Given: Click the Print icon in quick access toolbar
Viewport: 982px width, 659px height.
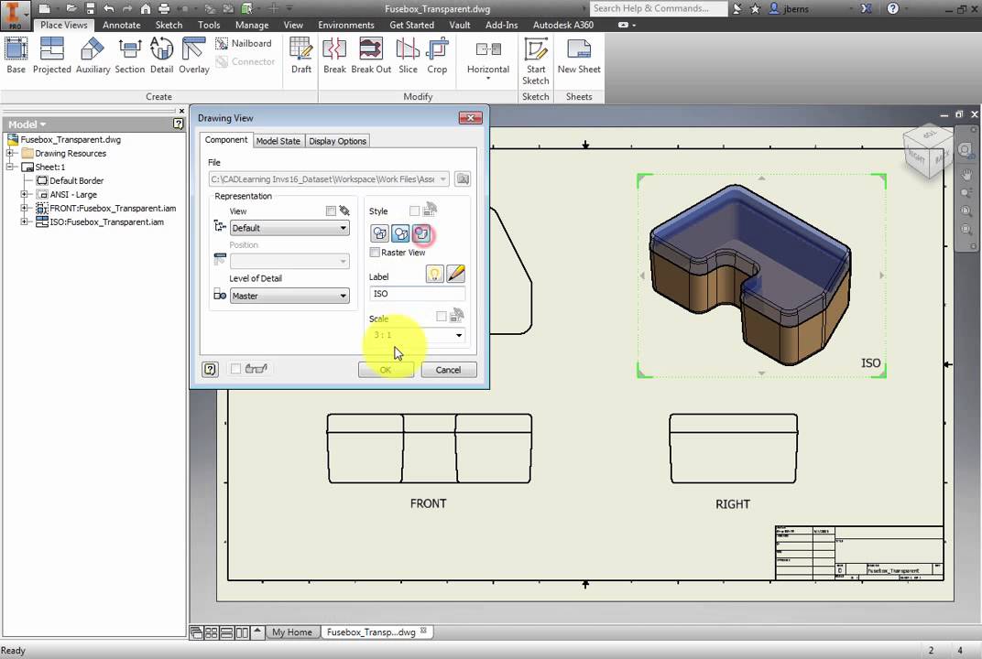Looking at the screenshot, I should (x=164, y=9).
